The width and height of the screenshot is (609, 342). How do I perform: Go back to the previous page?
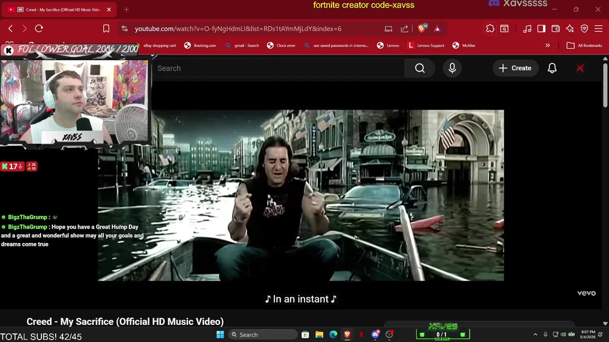[10, 28]
